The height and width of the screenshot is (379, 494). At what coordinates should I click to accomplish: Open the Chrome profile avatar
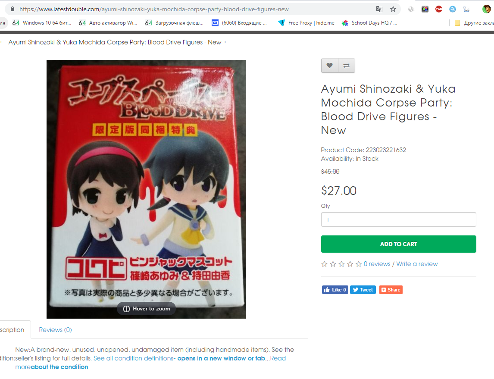click(487, 9)
